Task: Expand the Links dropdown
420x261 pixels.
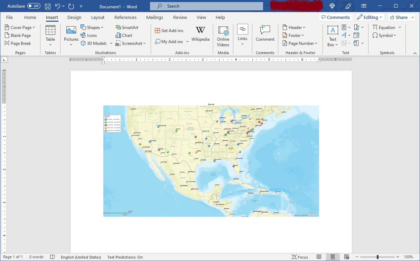Action: [x=243, y=35]
